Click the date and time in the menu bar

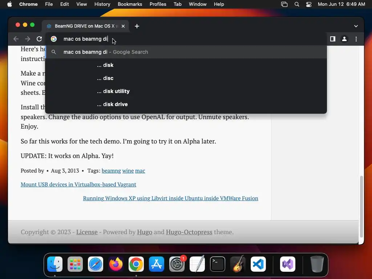point(341,4)
